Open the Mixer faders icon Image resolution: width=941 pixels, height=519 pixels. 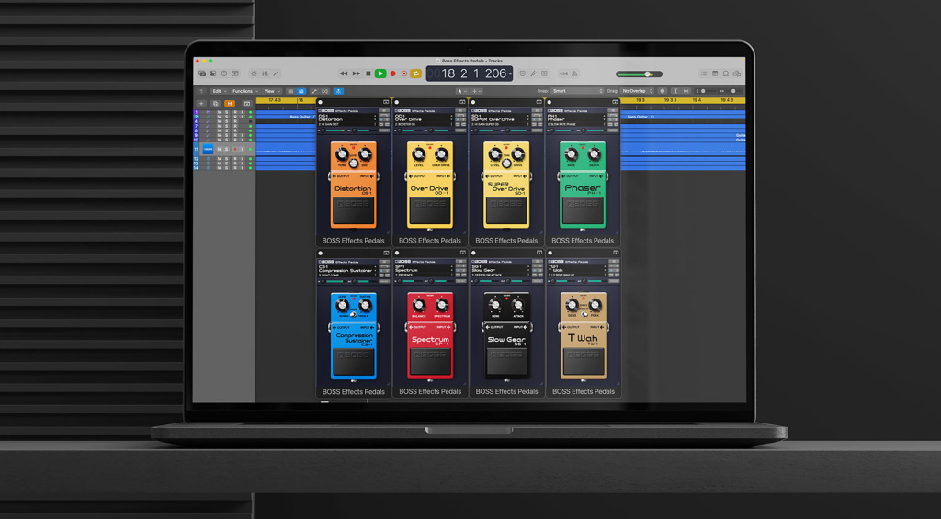click(265, 73)
